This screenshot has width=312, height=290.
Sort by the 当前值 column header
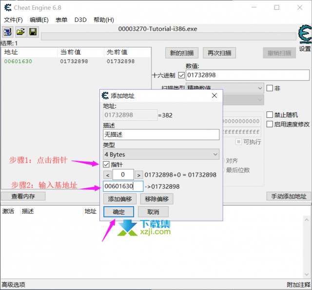(x=80, y=52)
